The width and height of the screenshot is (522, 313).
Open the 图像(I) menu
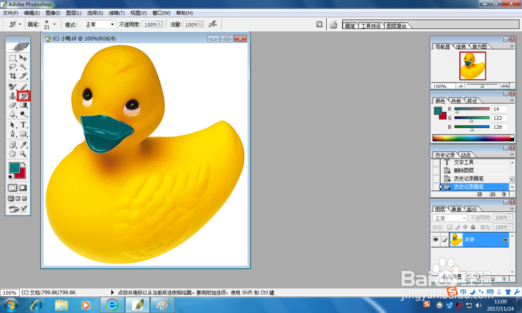click(x=53, y=13)
